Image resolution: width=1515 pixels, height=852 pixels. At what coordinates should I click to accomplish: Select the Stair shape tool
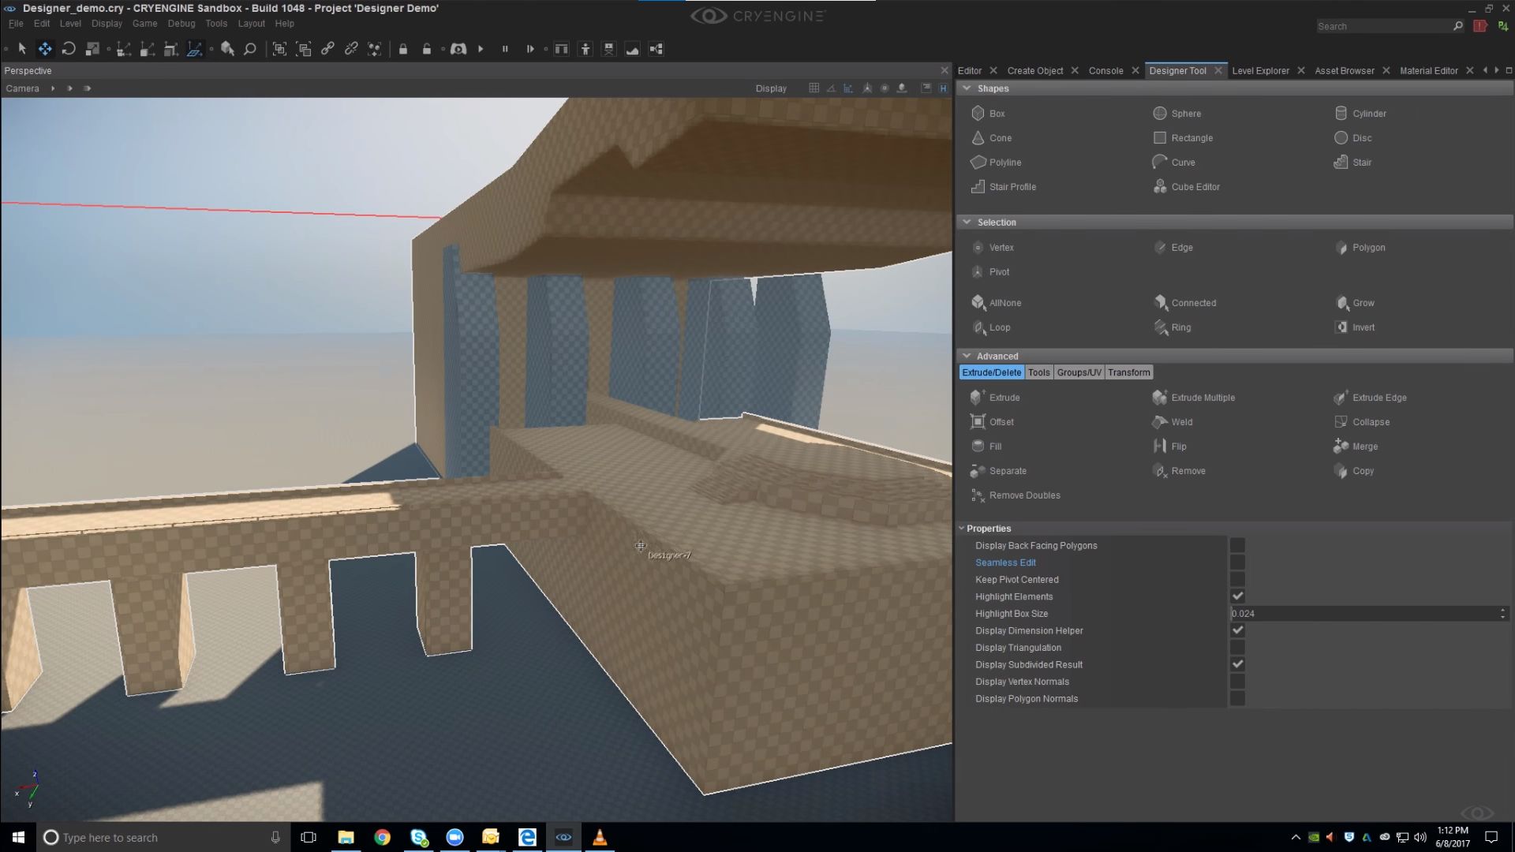(1361, 162)
